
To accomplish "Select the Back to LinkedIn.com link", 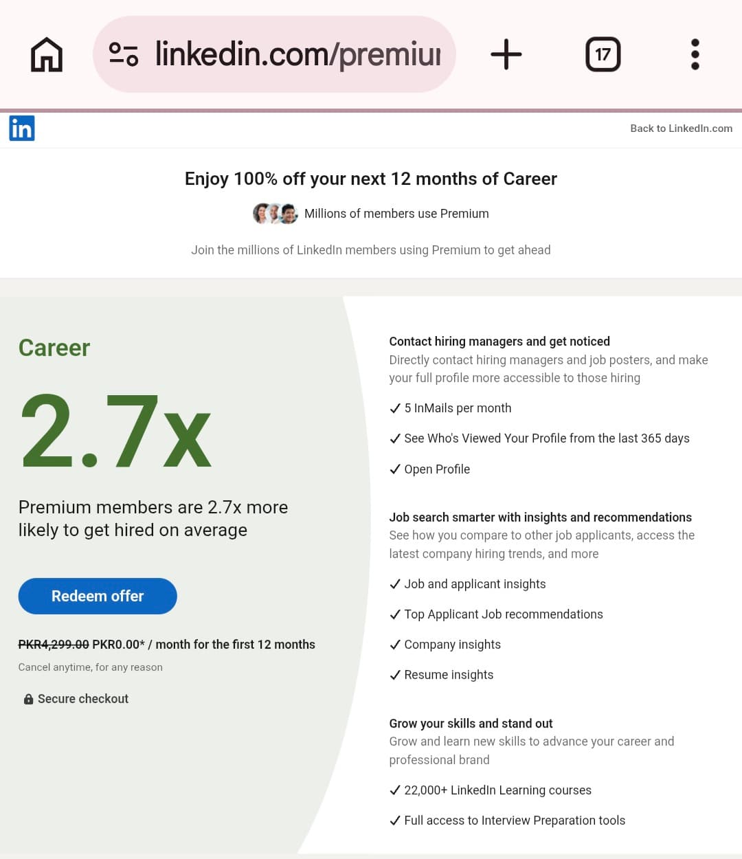I will (681, 128).
